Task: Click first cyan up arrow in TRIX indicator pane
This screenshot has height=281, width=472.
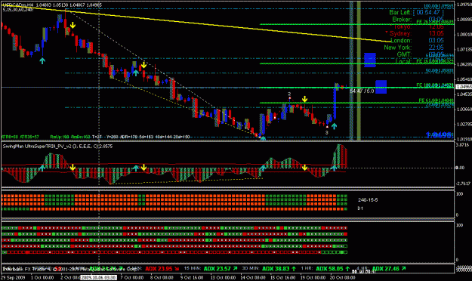Action: (42, 168)
